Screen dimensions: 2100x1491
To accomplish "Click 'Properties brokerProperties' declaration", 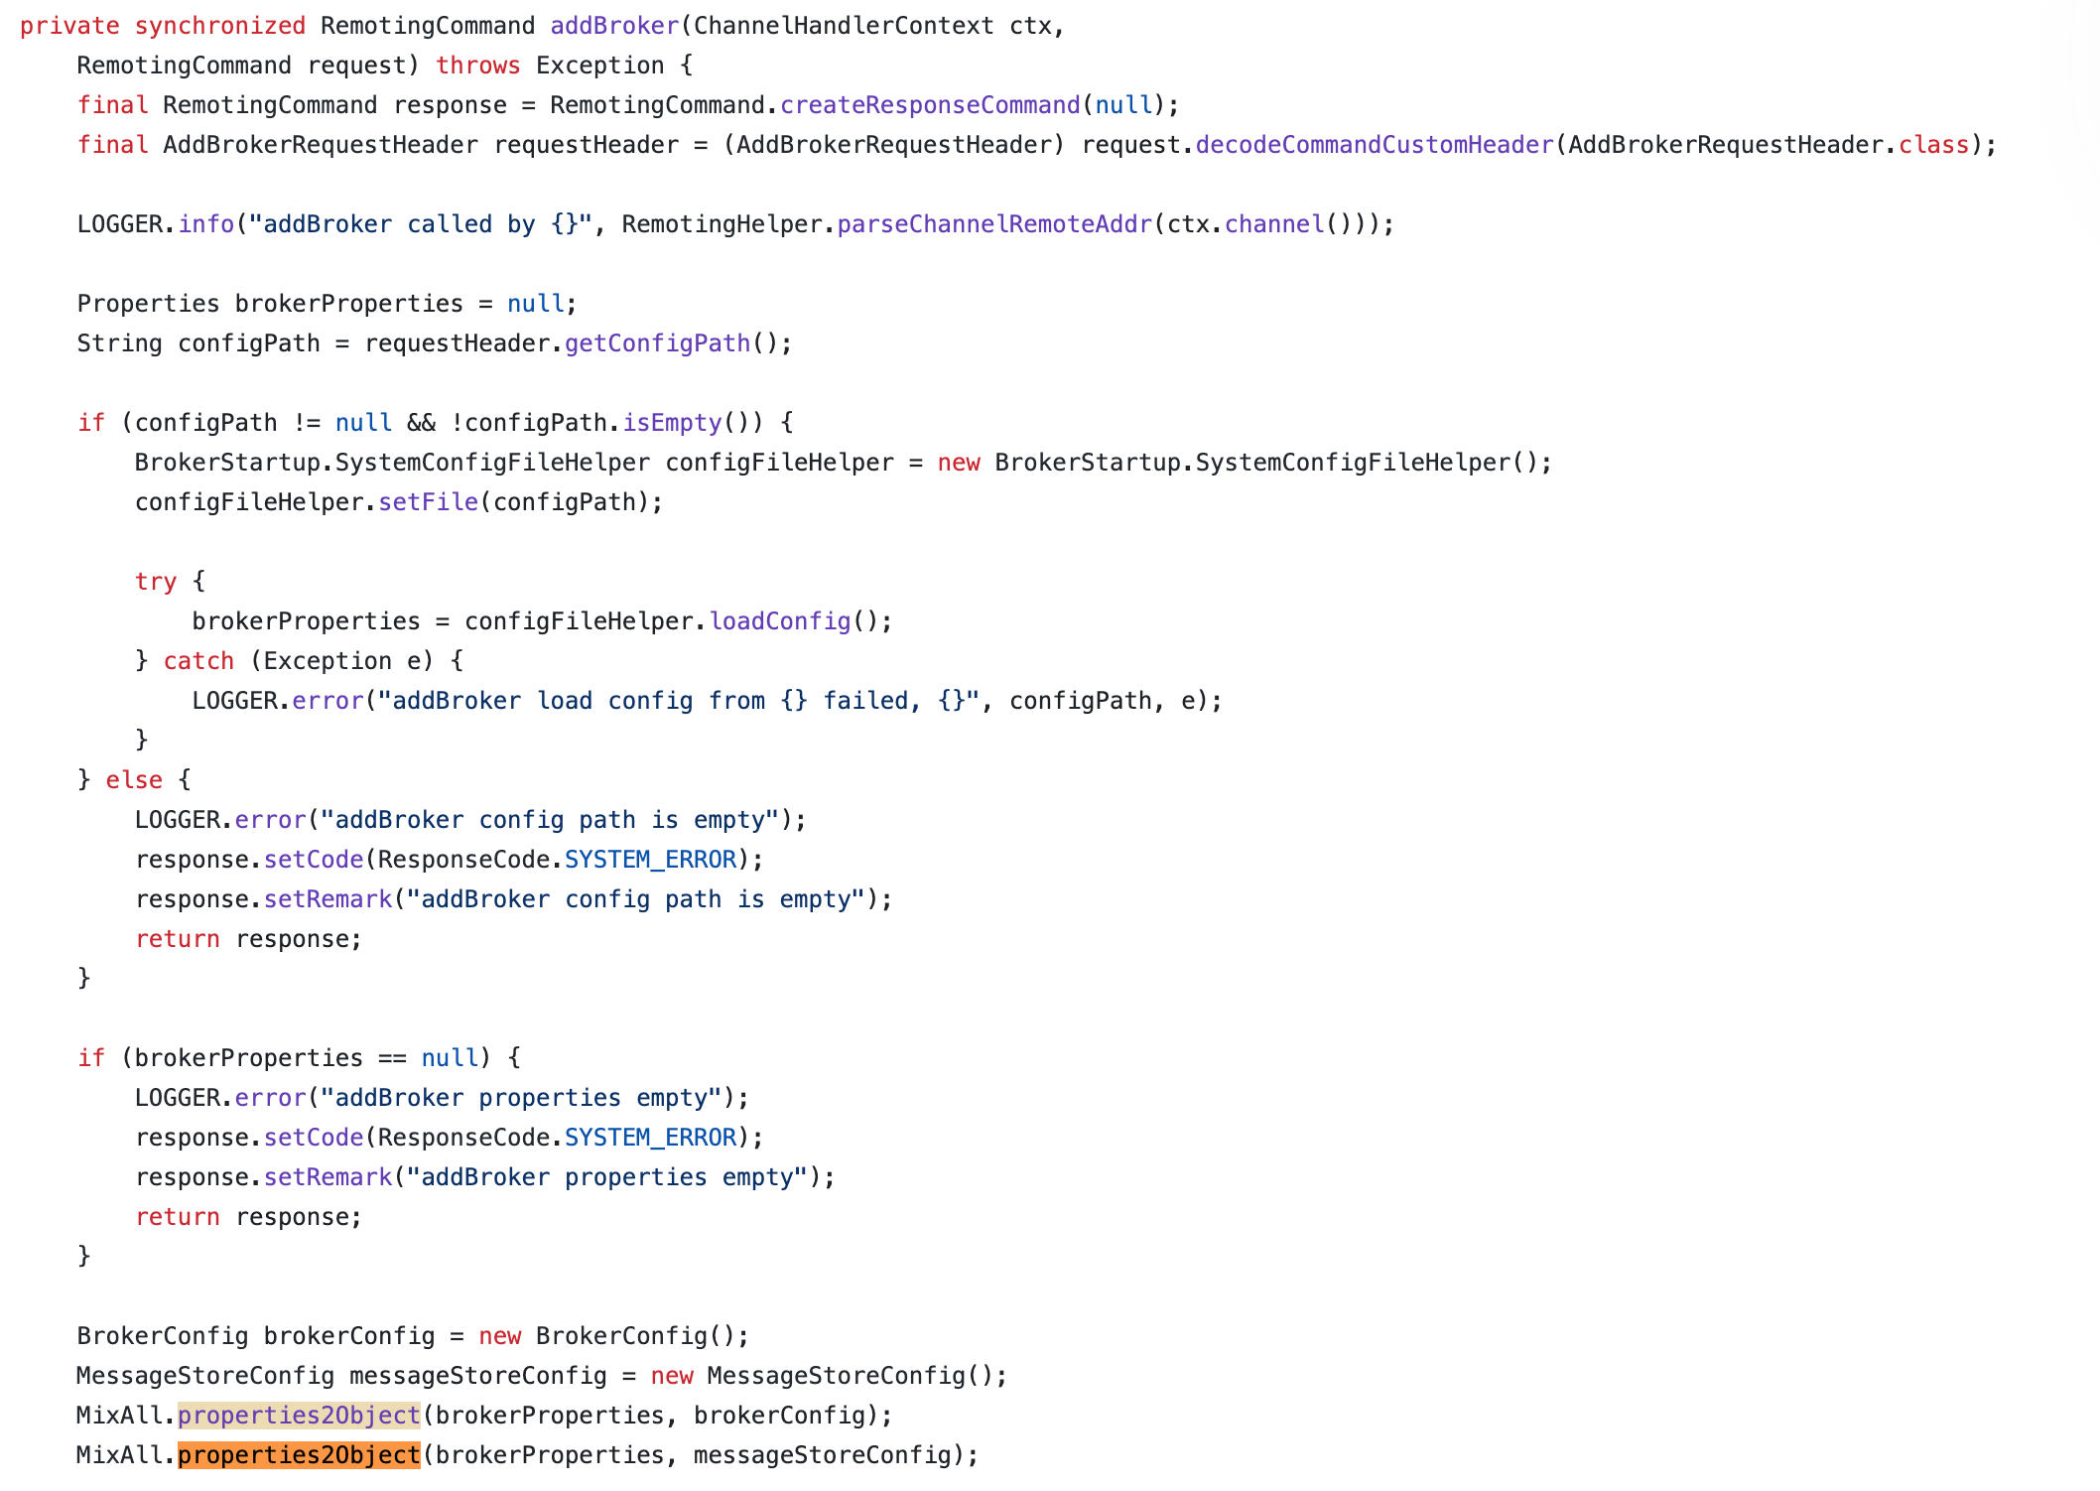I will point(270,304).
